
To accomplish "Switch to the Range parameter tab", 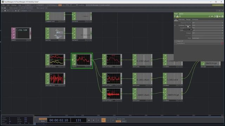I will (x=188, y=20).
